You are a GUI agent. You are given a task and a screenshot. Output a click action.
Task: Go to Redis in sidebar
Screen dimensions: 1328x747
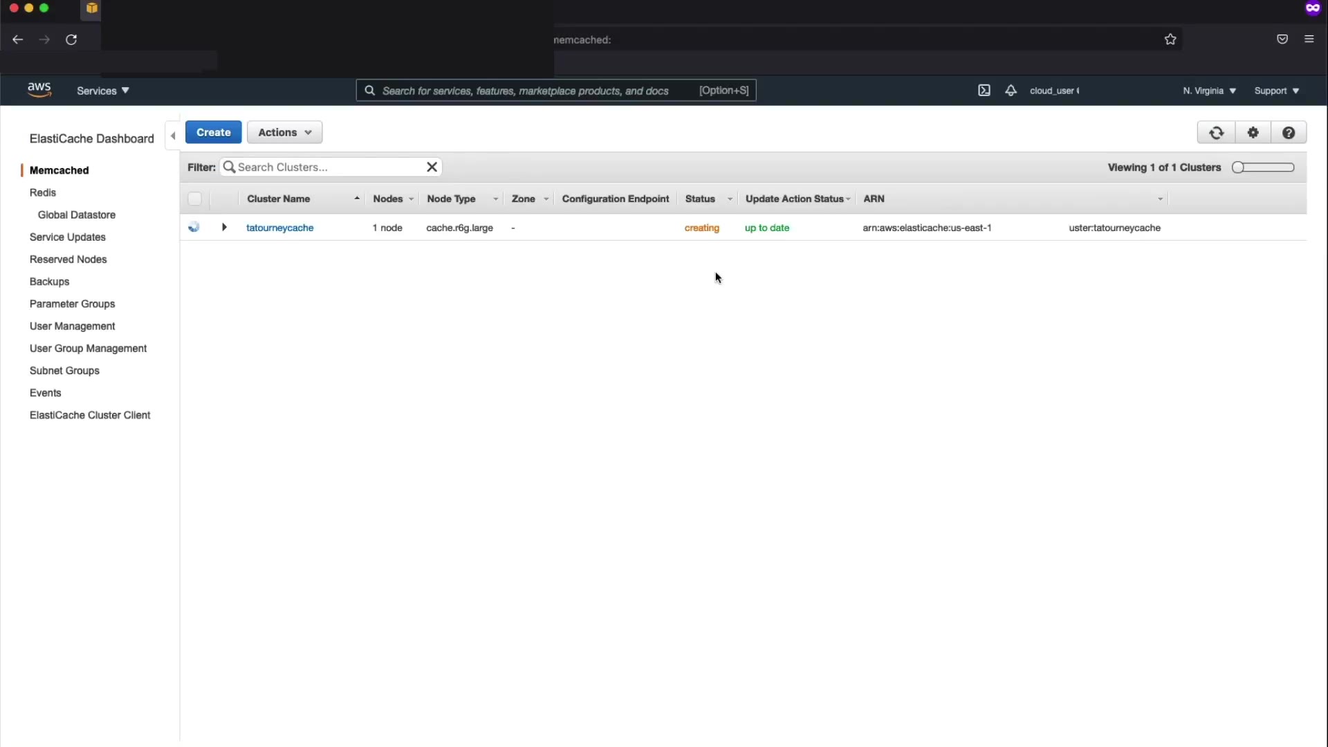tap(43, 192)
